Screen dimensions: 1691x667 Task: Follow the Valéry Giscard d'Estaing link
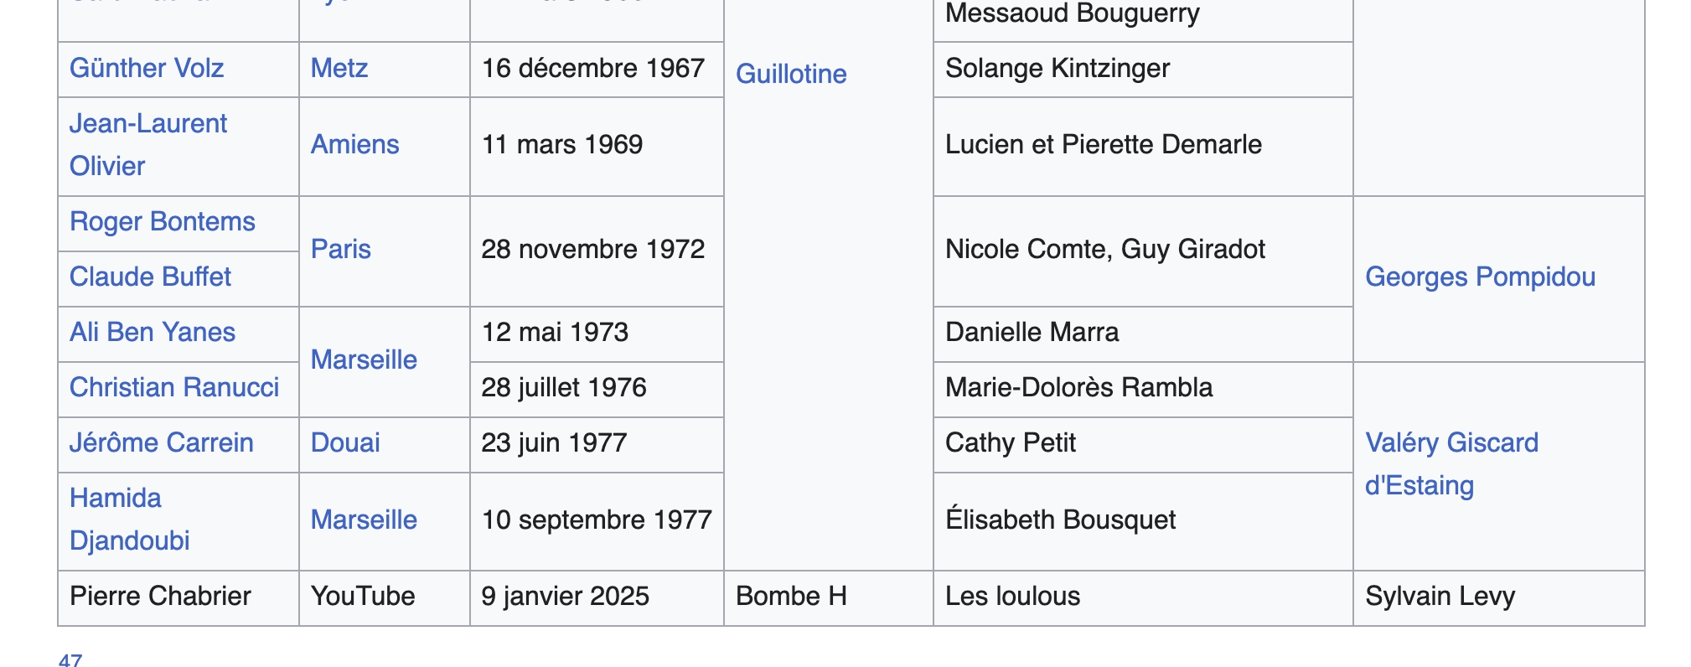pos(1451,443)
